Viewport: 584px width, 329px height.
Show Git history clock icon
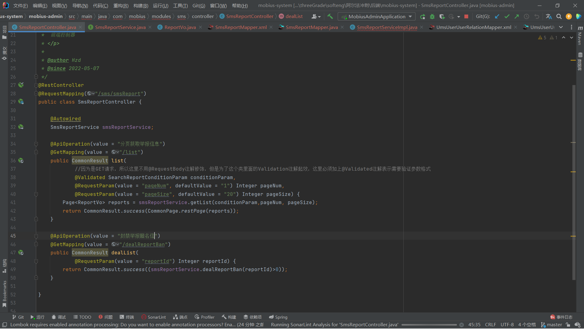pyautogui.click(x=527, y=16)
